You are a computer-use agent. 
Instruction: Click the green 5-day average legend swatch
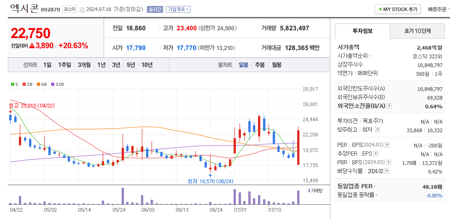tap(12, 84)
